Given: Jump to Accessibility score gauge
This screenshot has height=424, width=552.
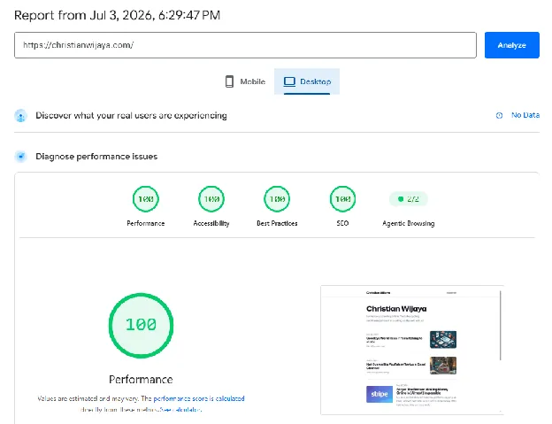Looking at the screenshot, I should [x=211, y=199].
